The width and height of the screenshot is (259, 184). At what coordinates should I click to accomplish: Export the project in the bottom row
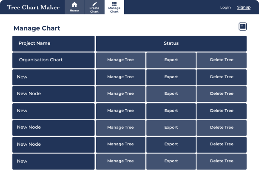171,161
